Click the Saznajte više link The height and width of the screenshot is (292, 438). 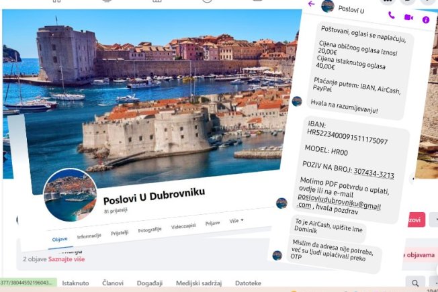coord(67,259)
